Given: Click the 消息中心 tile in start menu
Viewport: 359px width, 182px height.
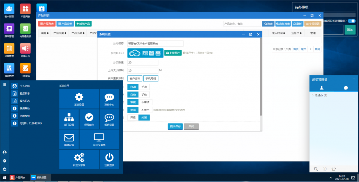Looking at the screenshot, I should [x=109, y=98].
